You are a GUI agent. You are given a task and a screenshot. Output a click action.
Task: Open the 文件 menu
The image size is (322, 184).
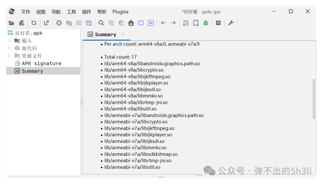coord(26,12)
